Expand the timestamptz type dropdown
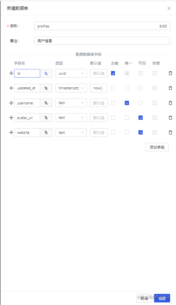 71,88
